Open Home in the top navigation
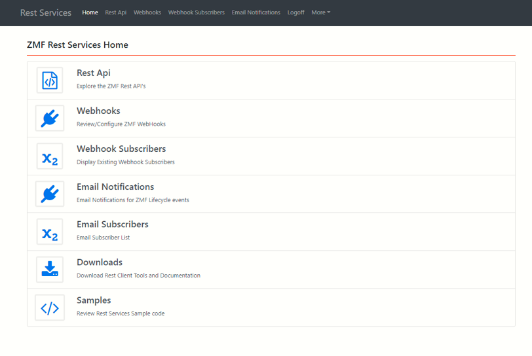The image size is (532, 356). [90, 12]
